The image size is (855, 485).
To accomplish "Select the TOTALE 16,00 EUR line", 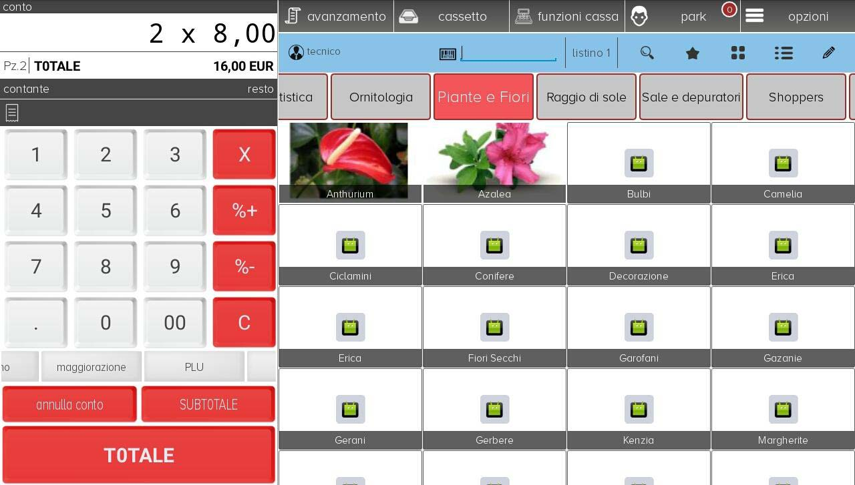I will (138, 66).
